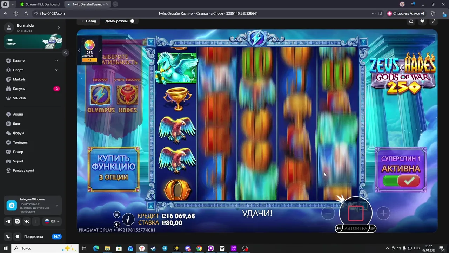Viewport: 449px width, 253px height.
Task: Expand the Казино section
Action: click(x=33, y=61)
